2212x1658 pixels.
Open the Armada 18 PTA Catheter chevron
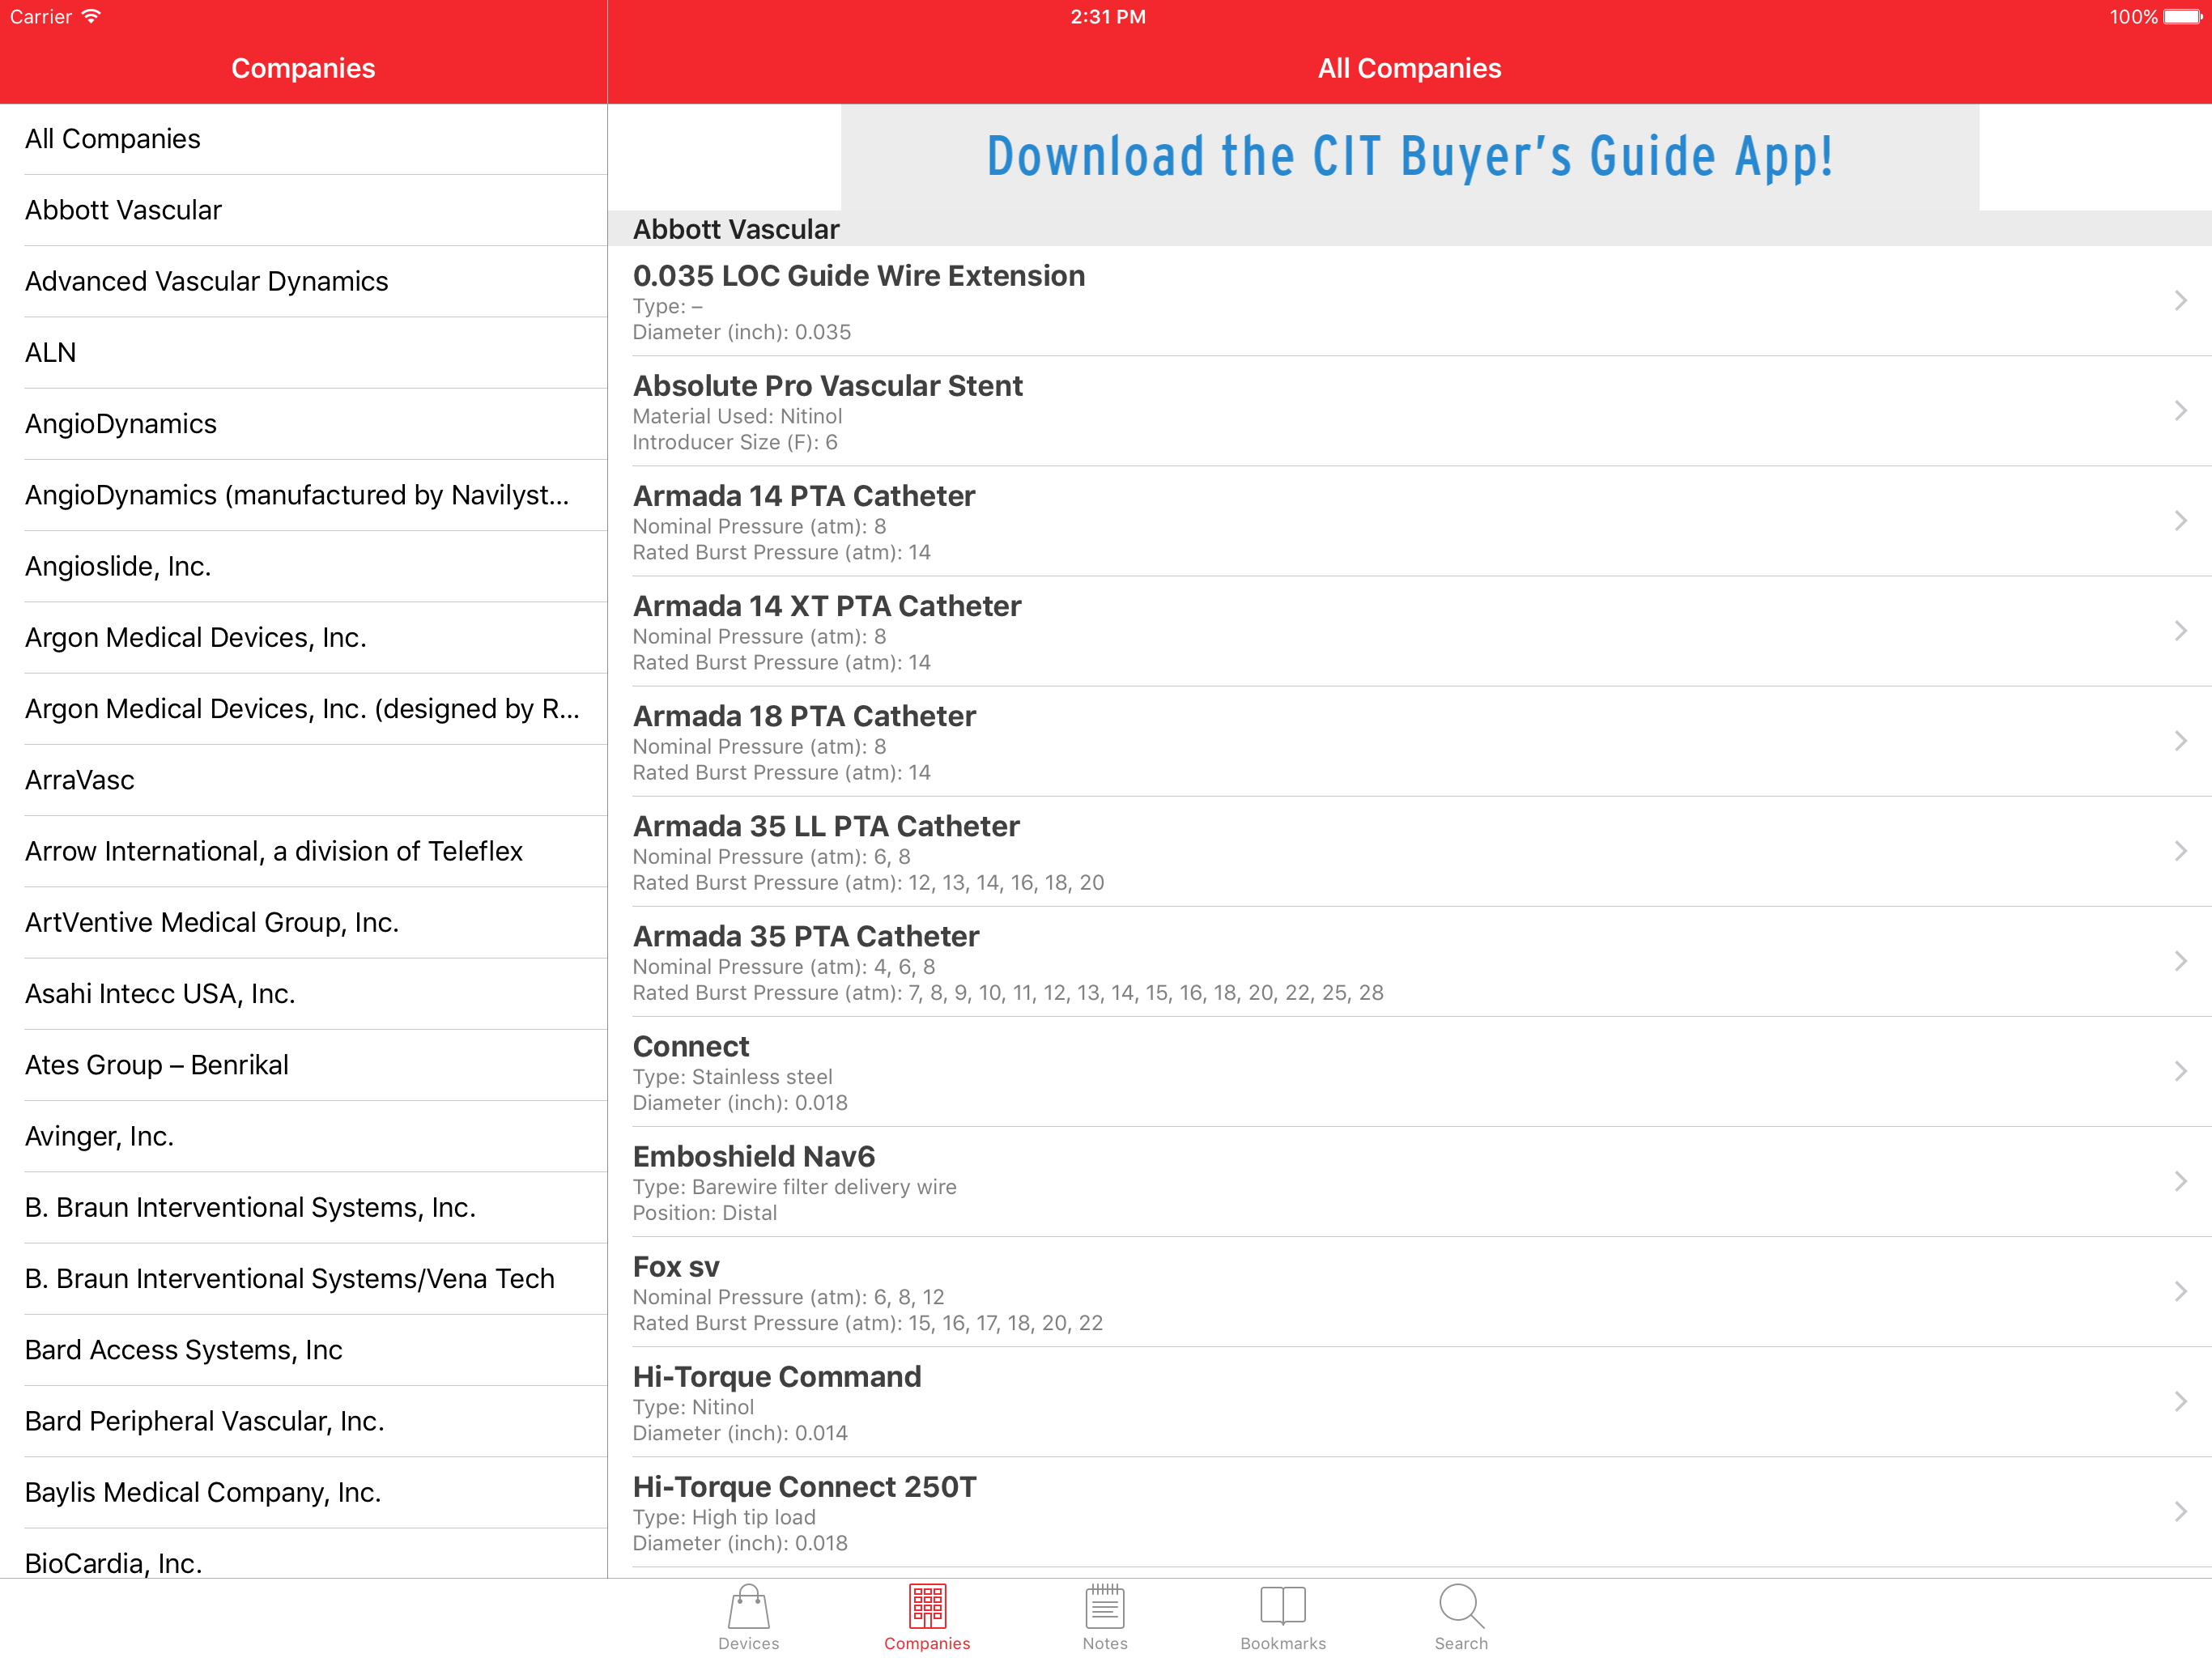pos(2181,741)
